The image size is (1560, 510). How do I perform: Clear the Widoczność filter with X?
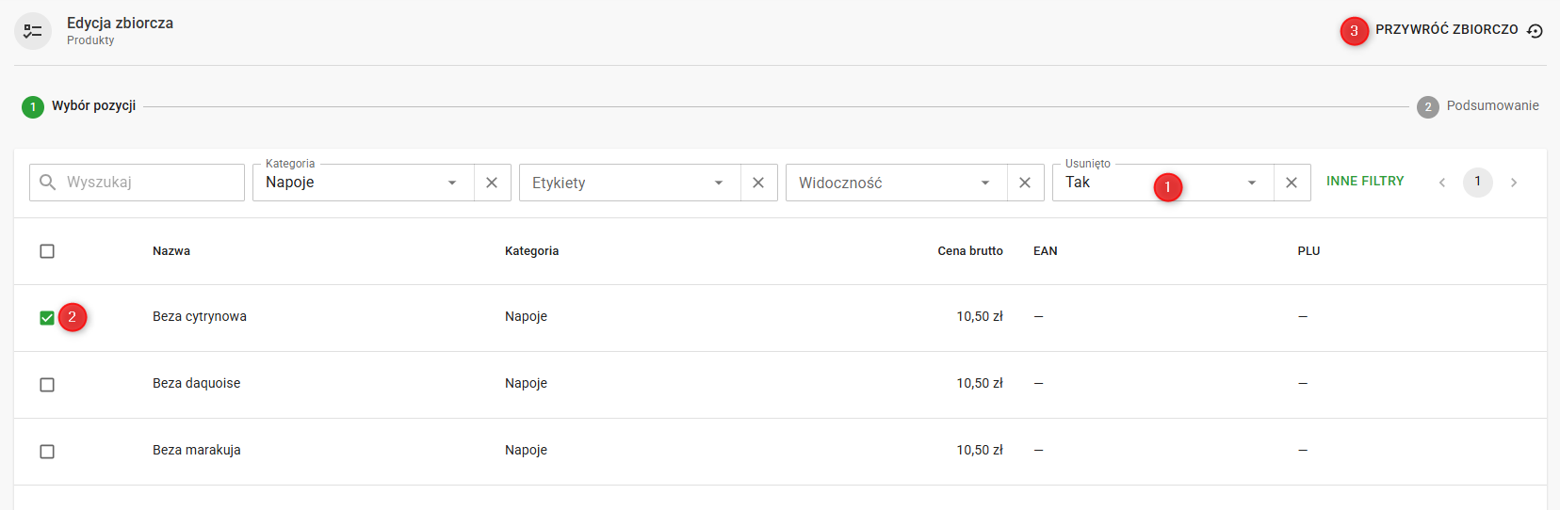pos(1025,183)
